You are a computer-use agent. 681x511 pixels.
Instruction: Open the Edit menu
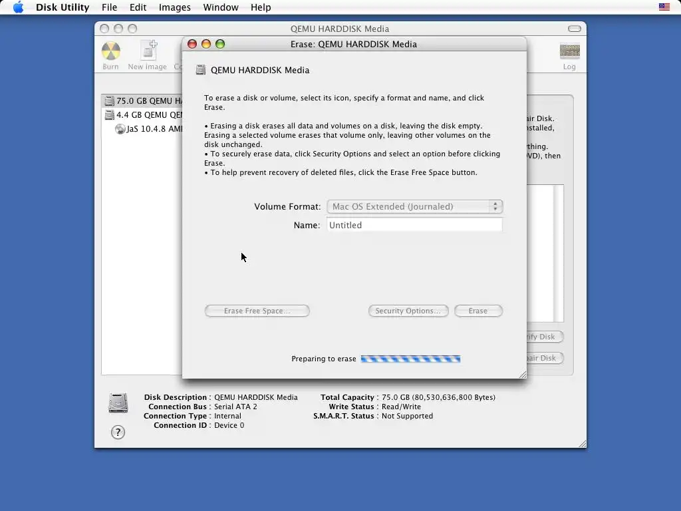click(138, 7)
